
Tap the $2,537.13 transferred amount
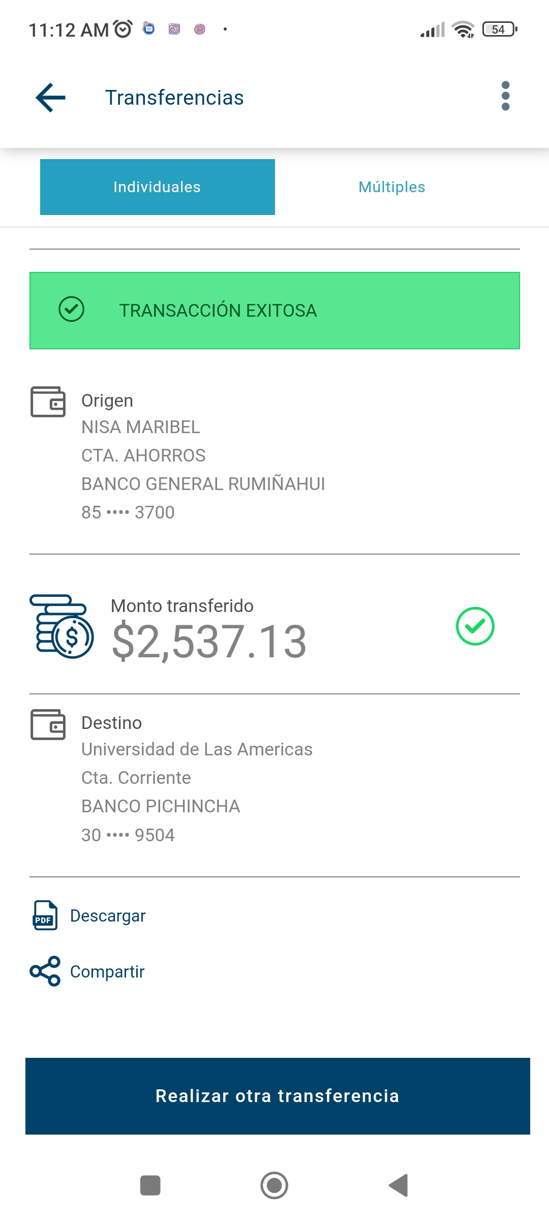pyautogui.click(x=209, y=642)
